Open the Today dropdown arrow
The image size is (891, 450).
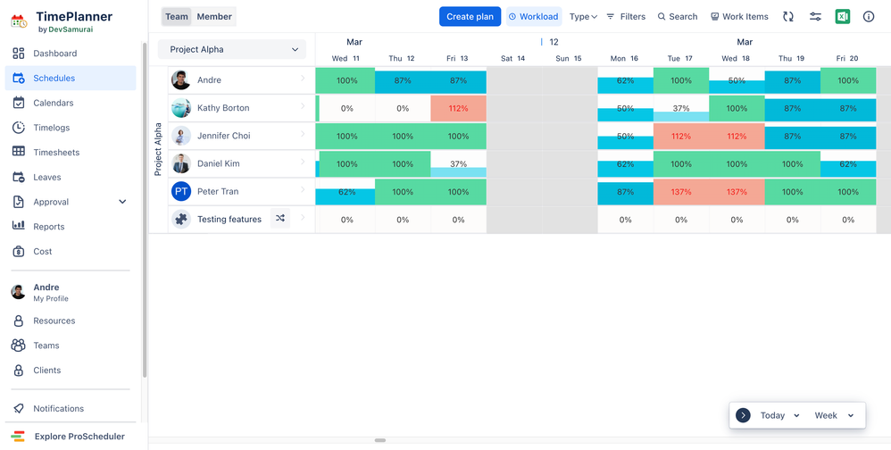pos(796,415)
